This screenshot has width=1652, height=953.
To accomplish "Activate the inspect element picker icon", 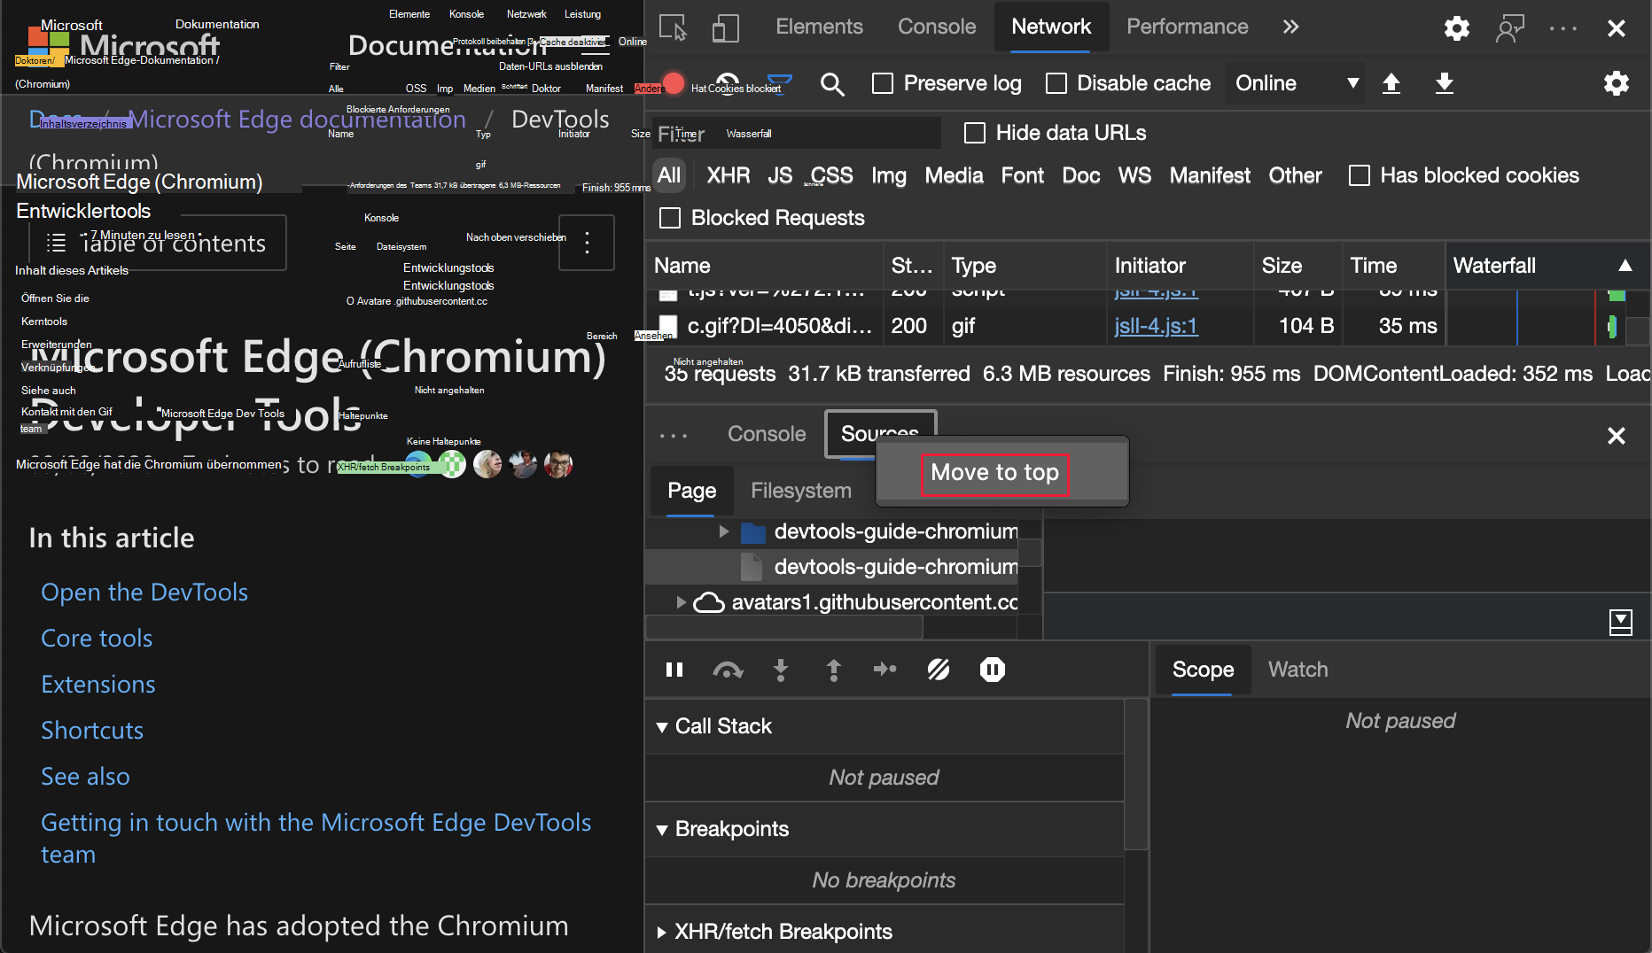I will pos(674,27).
